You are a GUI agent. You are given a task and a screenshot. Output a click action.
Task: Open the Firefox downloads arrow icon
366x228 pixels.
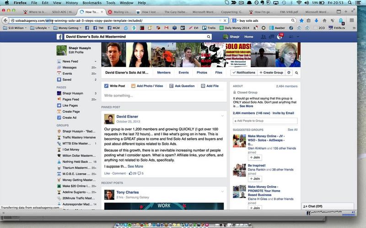[x=316, y=21]
